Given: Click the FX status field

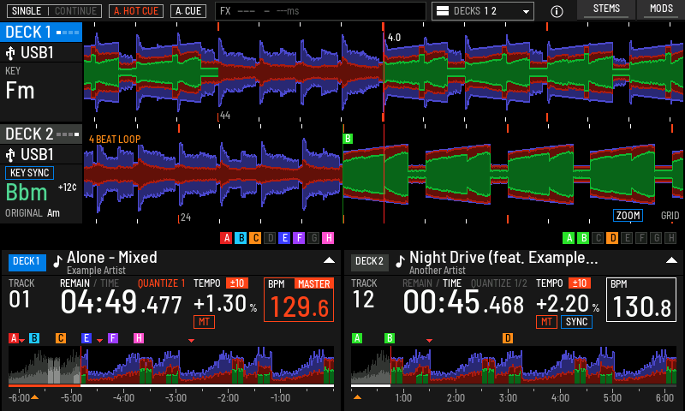Looking at the screenshot, I should point(320,11).
